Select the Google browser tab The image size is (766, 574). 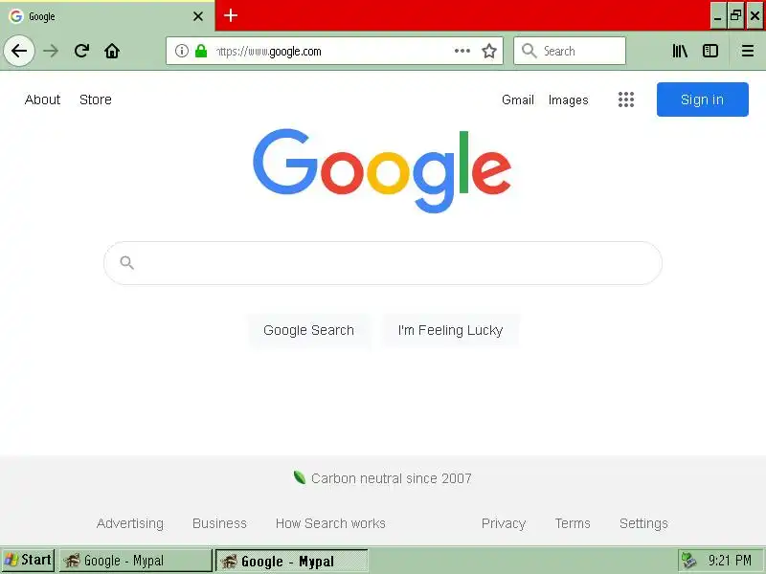click(107, 16)
